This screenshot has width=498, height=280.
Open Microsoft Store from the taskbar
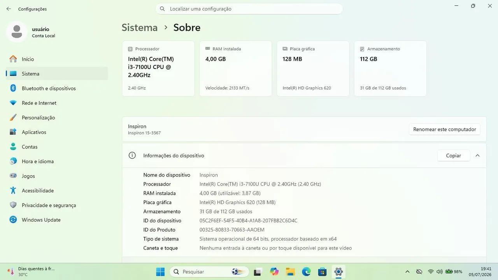[322, 271]
